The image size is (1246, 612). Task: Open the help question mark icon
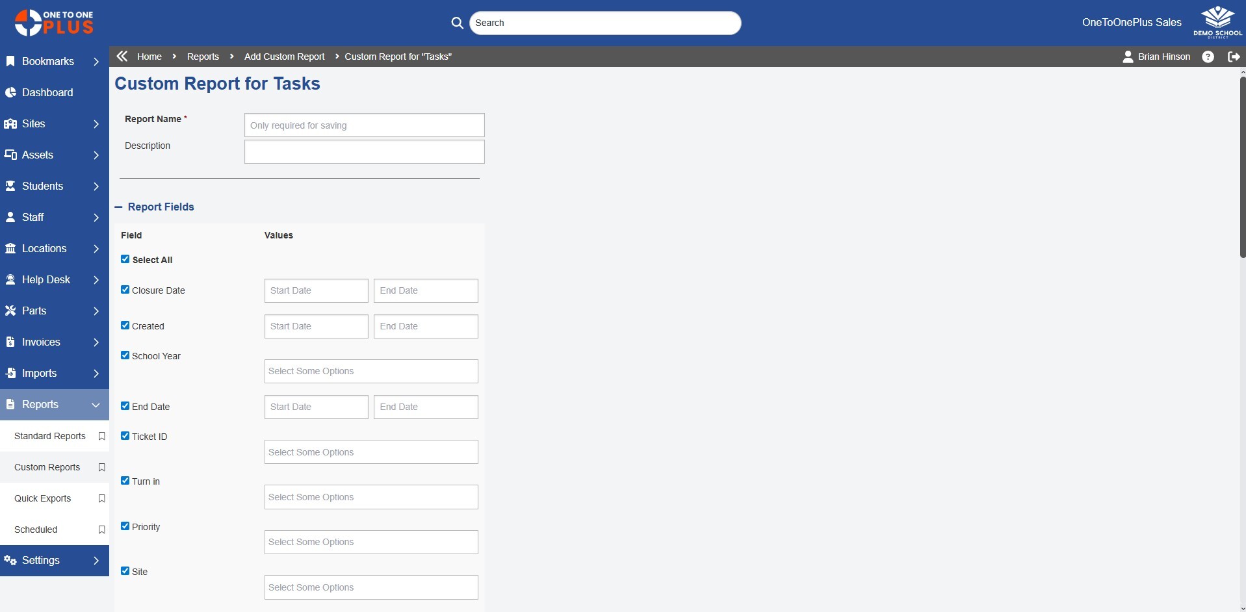click(1208, 57)
